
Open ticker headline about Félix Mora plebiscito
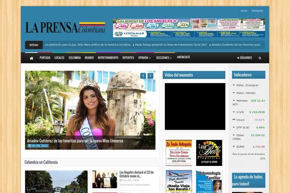tap(87, 45)
